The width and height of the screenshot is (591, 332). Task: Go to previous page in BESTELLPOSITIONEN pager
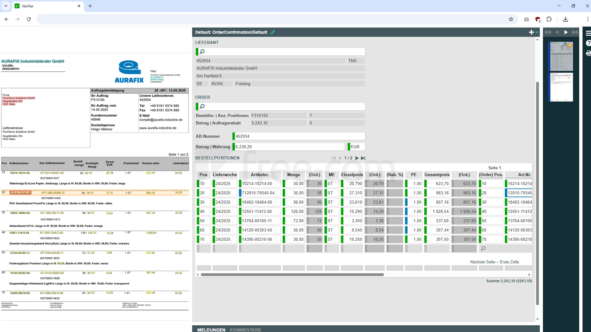click(x=340, y=158)
